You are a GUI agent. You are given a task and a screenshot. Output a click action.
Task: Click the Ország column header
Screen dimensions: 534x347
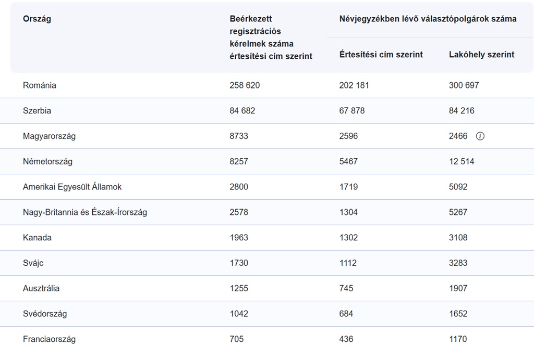coord(37,19)
